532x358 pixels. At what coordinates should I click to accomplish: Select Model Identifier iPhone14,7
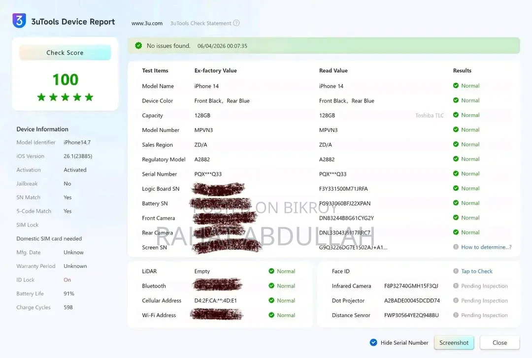[77, 142]
